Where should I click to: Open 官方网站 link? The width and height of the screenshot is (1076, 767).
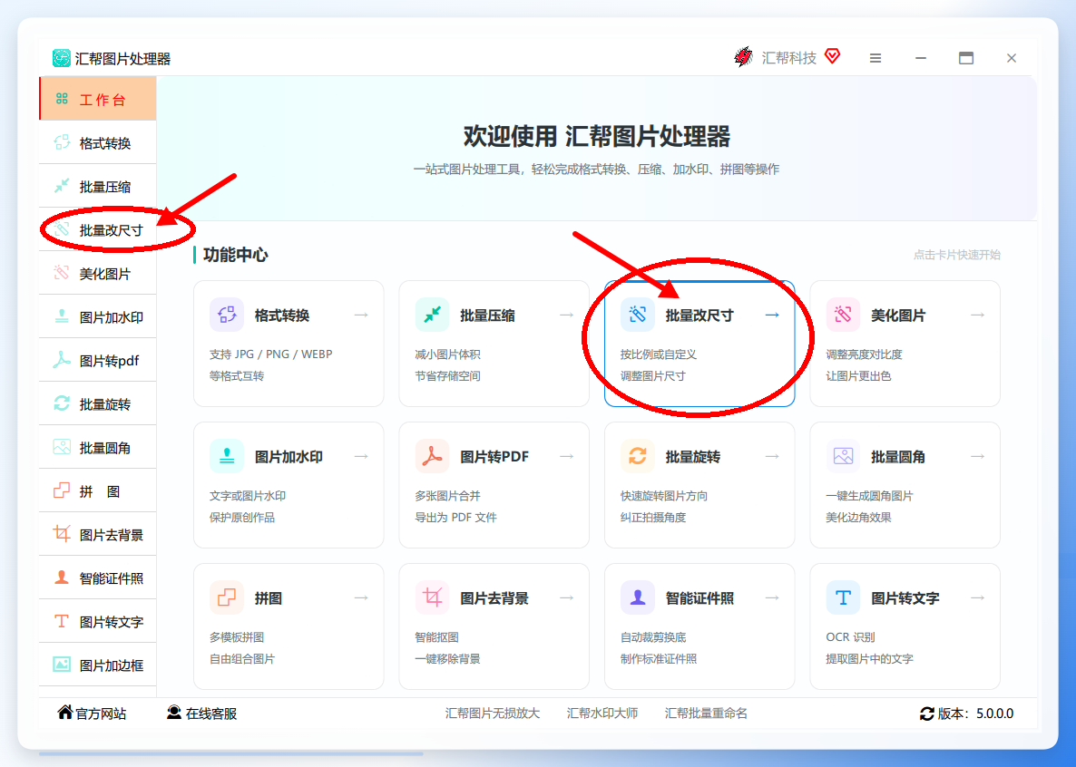click(92, 714)
